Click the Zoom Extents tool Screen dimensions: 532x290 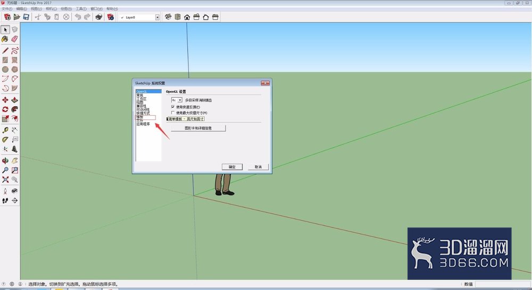pyautogui.click(x=5, y=180)
